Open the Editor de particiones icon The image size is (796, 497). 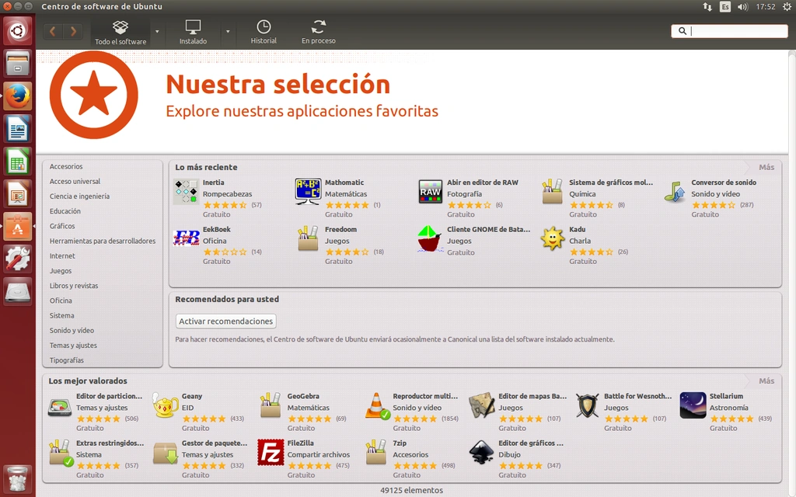59,407
